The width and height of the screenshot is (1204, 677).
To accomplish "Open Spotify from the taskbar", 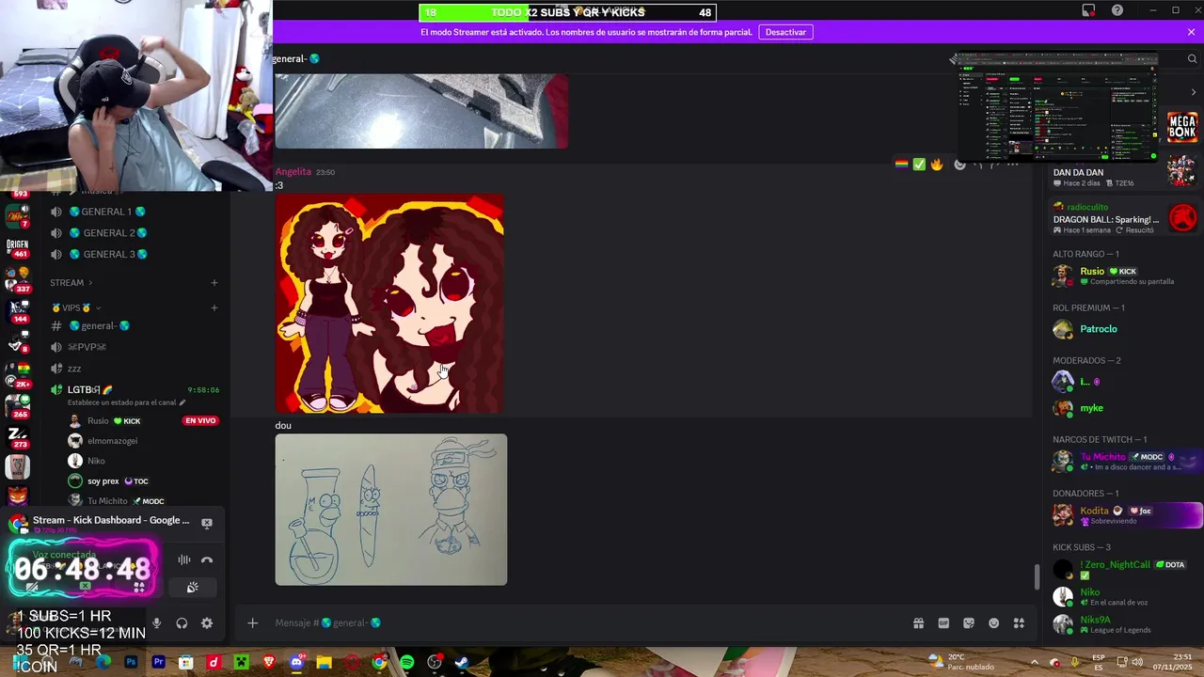I will 406,662.
